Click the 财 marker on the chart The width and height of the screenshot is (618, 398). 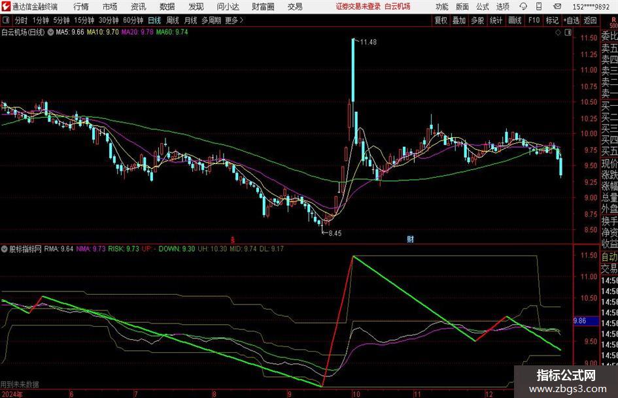(410, 239)
